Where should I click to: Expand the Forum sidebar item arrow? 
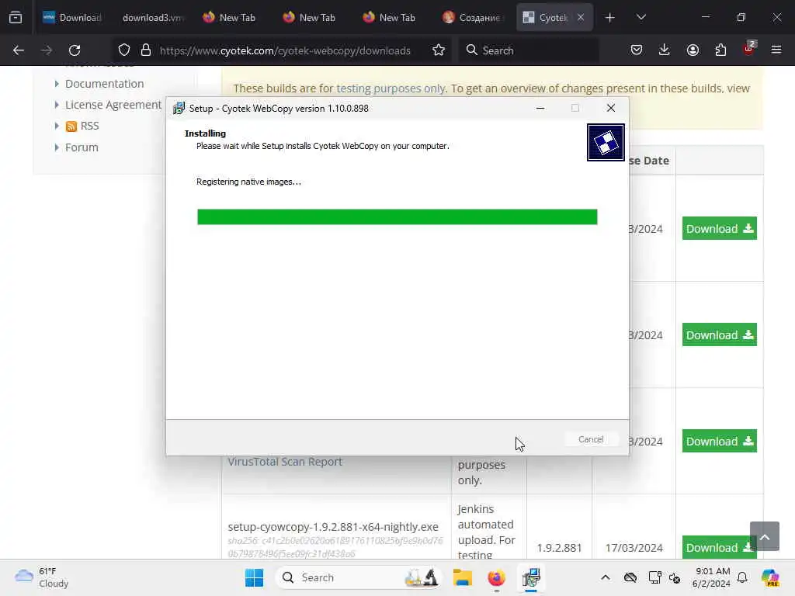[56, 147]
